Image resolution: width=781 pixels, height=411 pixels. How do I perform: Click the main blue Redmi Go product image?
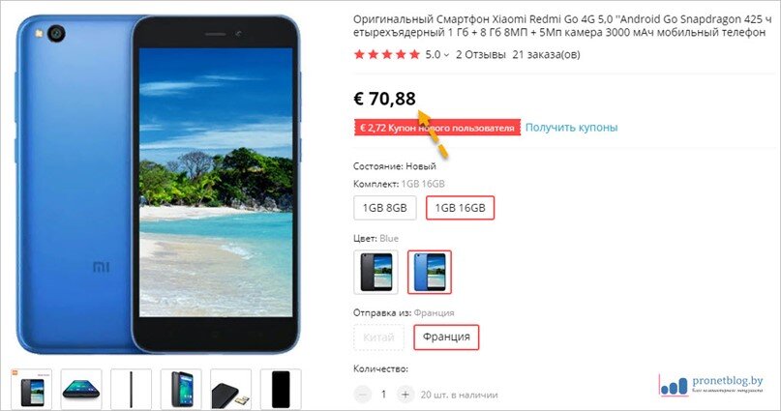coord(159,184)
